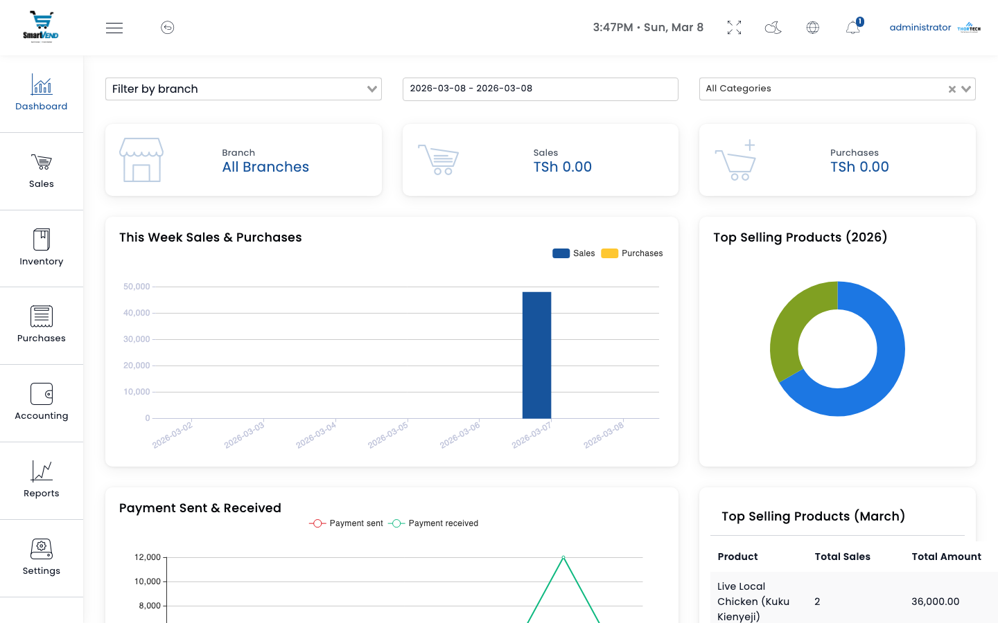The image size is (998, 623).
Task: Click the cart-plus icon in the Purchases card
Action: [735, 160]
